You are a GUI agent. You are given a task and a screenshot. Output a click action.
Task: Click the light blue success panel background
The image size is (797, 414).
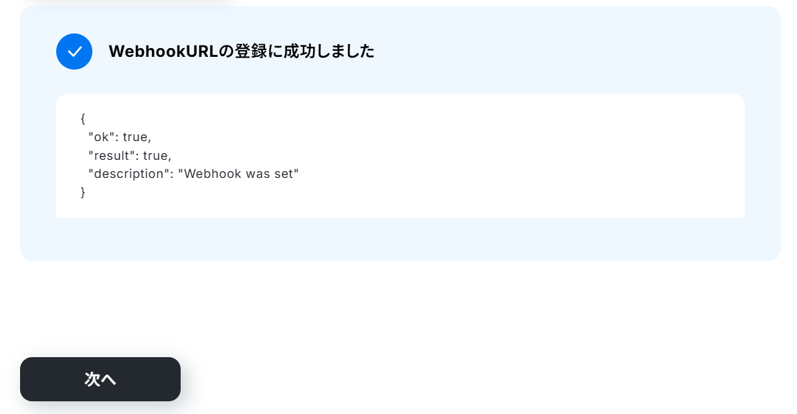400,239
